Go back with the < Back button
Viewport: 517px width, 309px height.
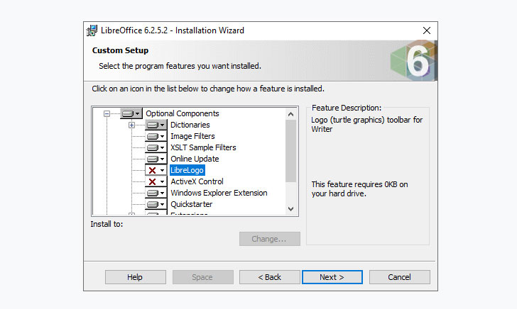point(270,277)
